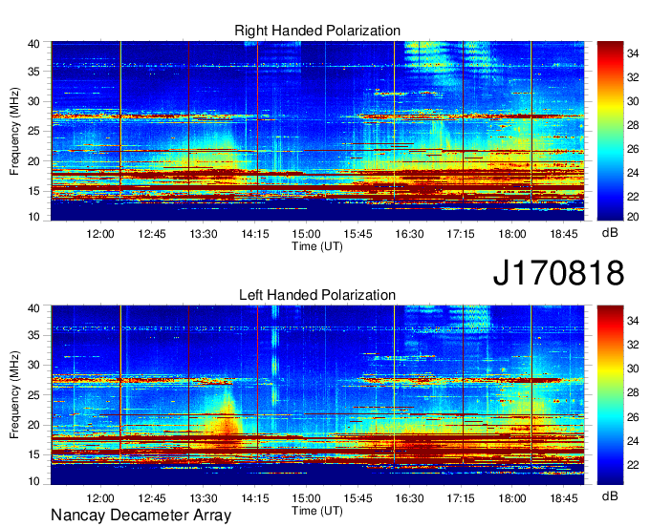650x527 pixels.
Task: Click the 35 MHz tick of Left Handed plot
Action: click(x=33, y=335)
